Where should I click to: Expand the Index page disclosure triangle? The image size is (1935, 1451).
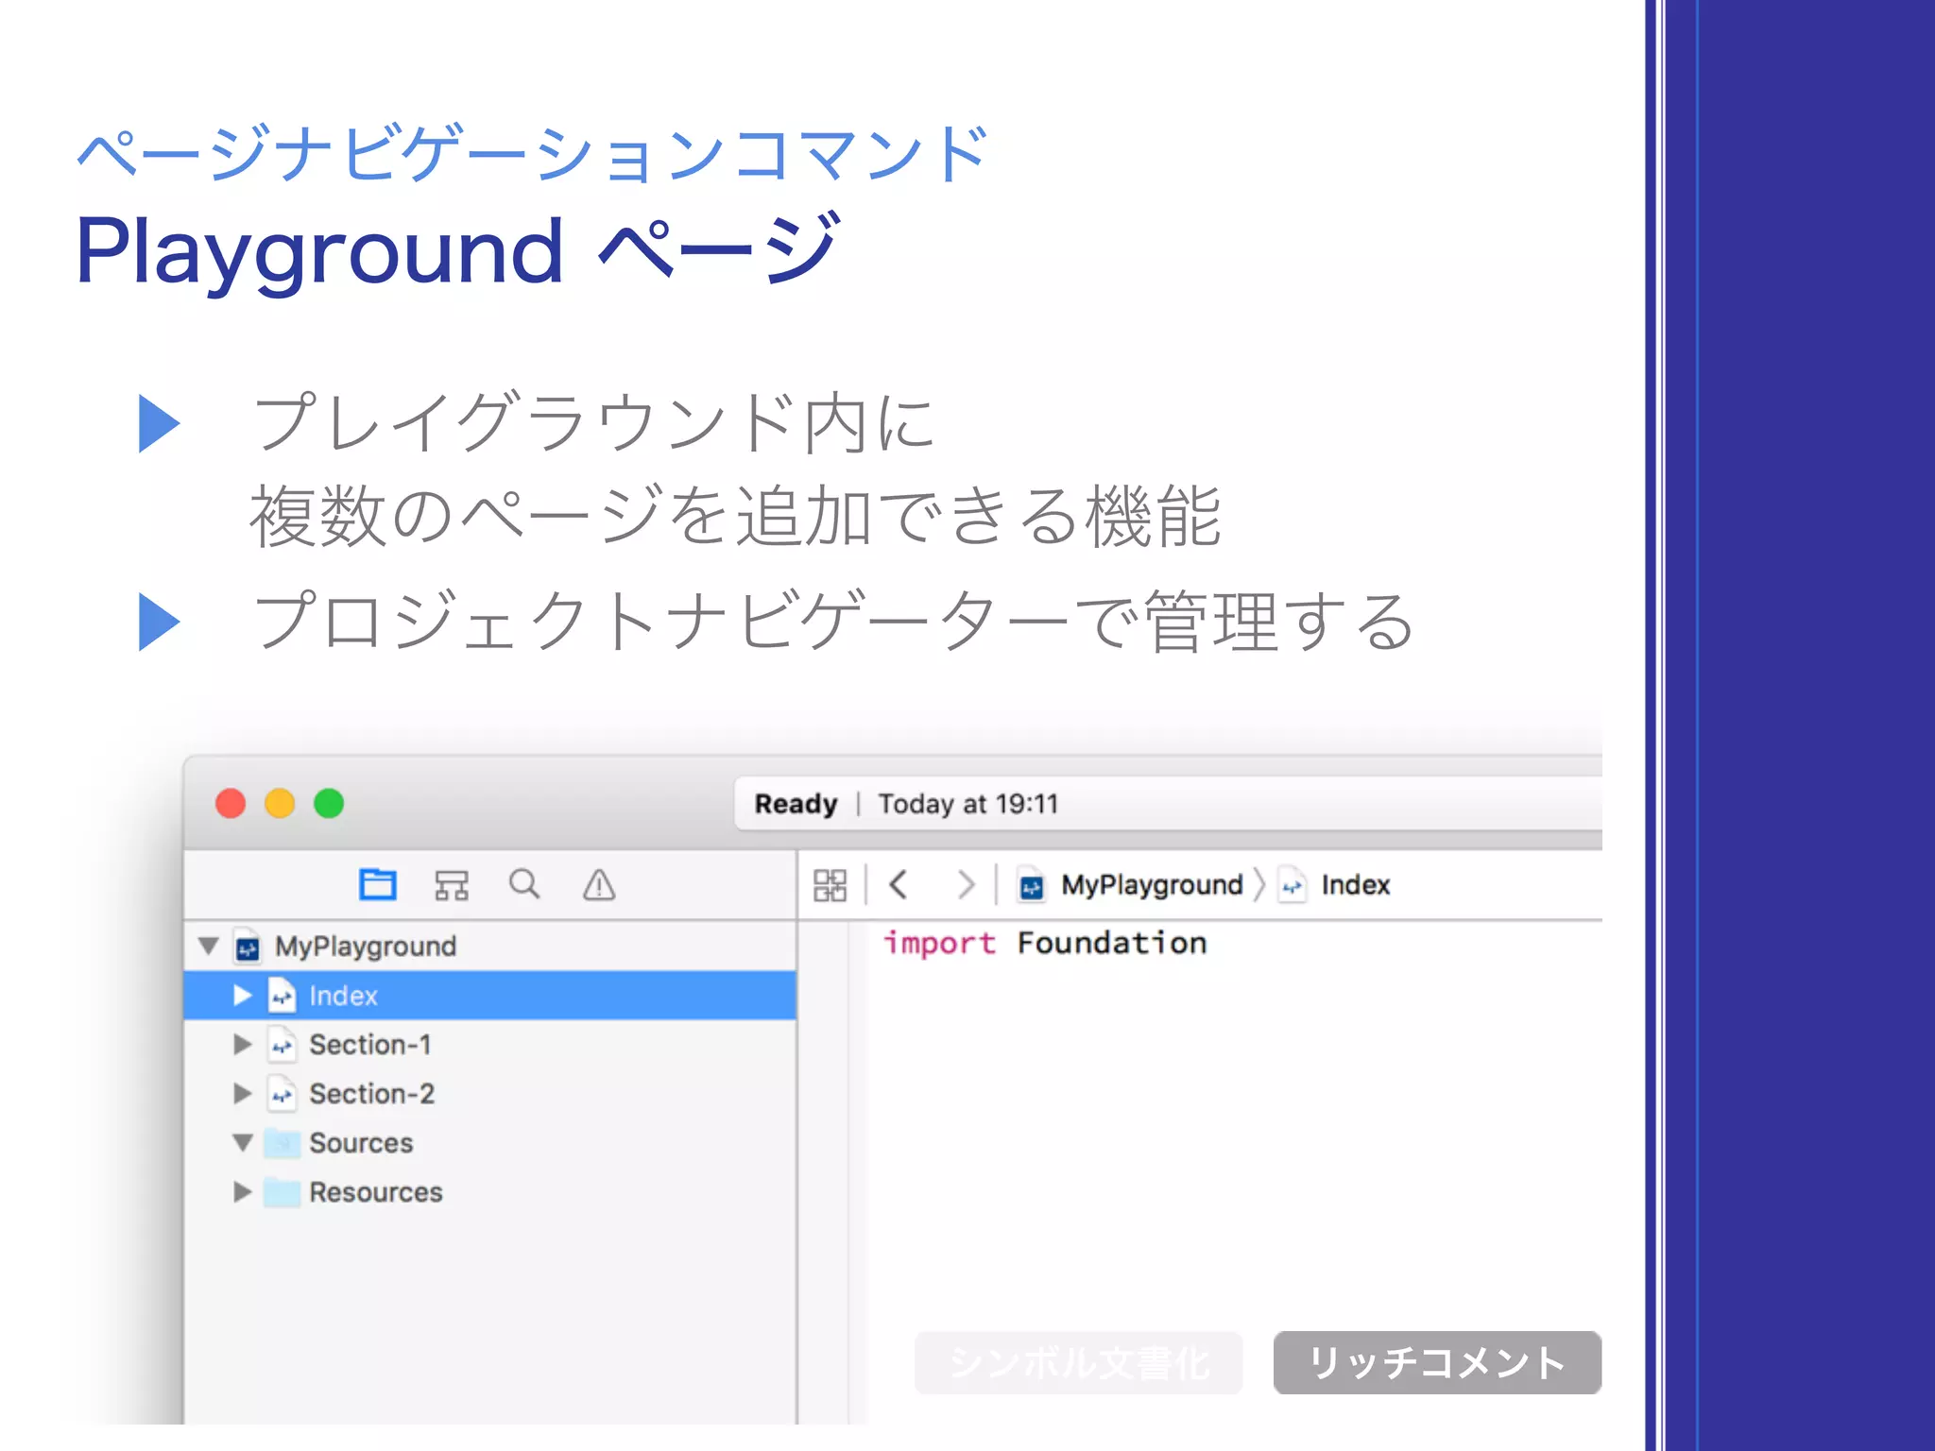click(x=243, y=996)
